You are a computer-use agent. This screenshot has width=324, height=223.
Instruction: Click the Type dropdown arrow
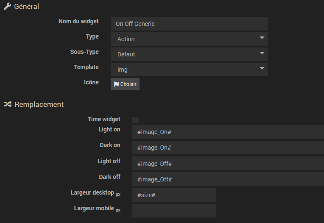click(x=262, y=38)
